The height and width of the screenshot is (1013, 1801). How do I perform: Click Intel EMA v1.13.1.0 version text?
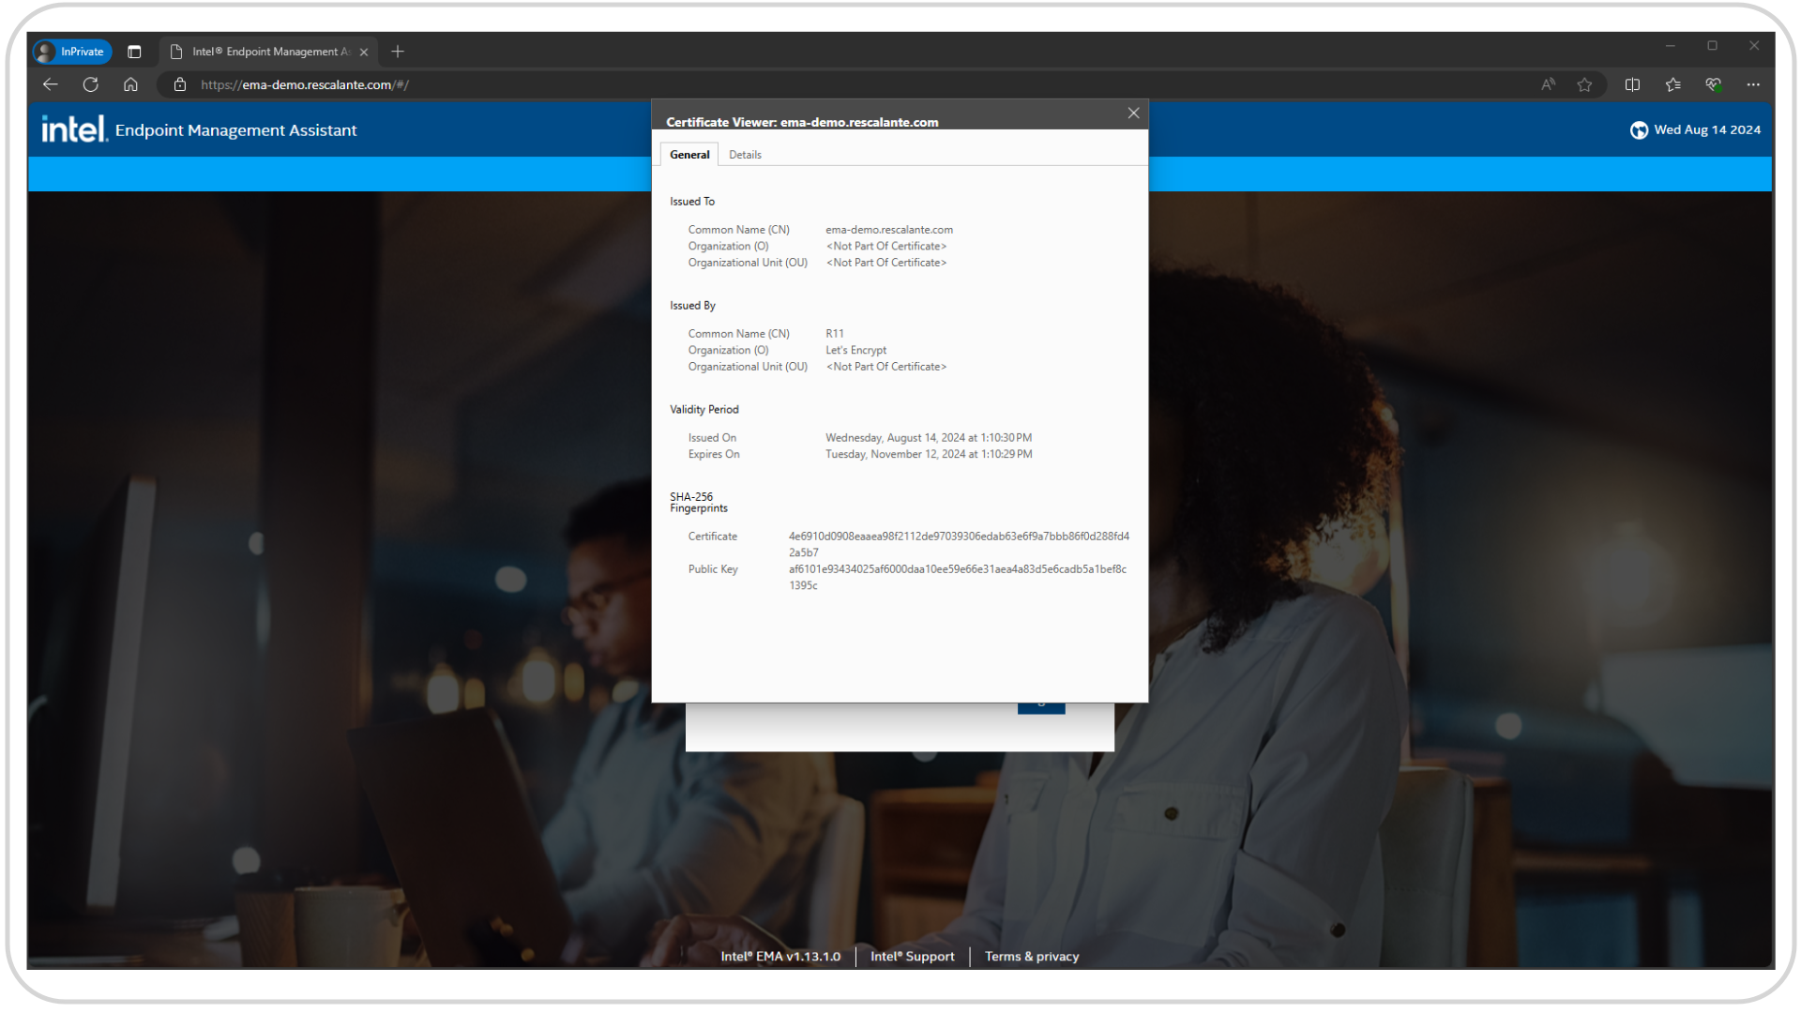tap(780, 957)
